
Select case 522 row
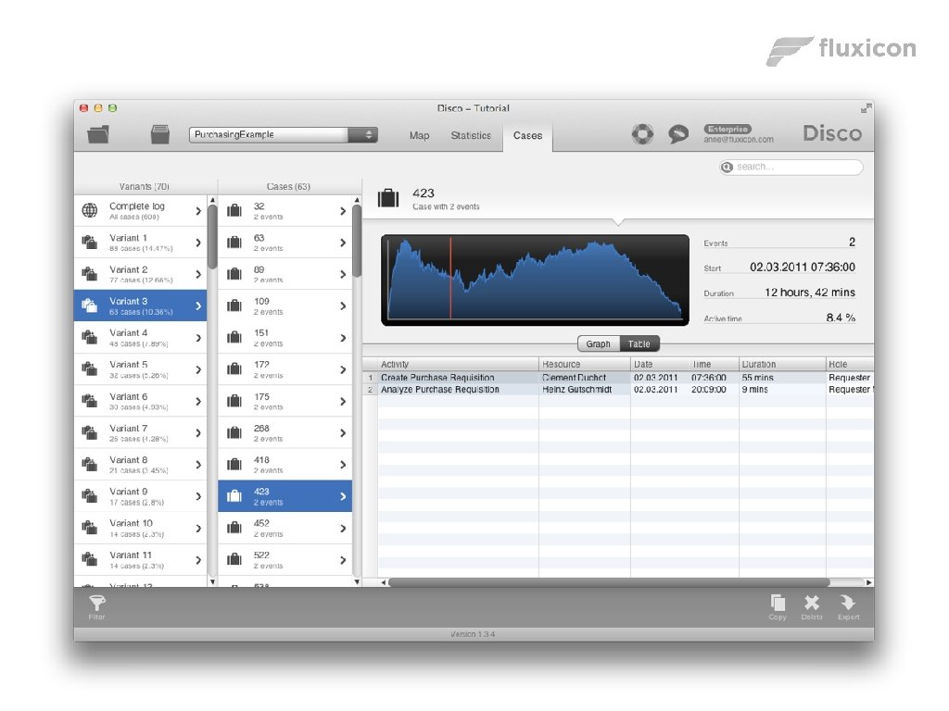pyautogui.click(x=285, y=559)
